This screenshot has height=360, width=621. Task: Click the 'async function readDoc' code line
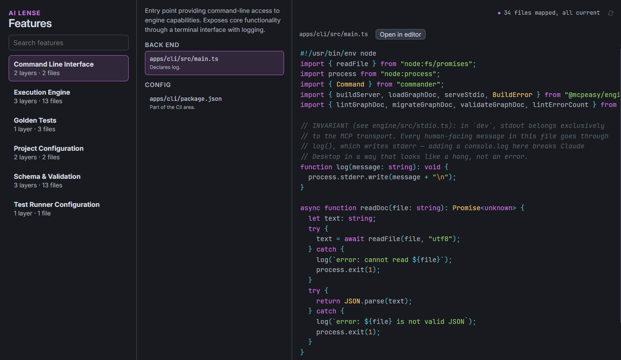tap(412, 208)
